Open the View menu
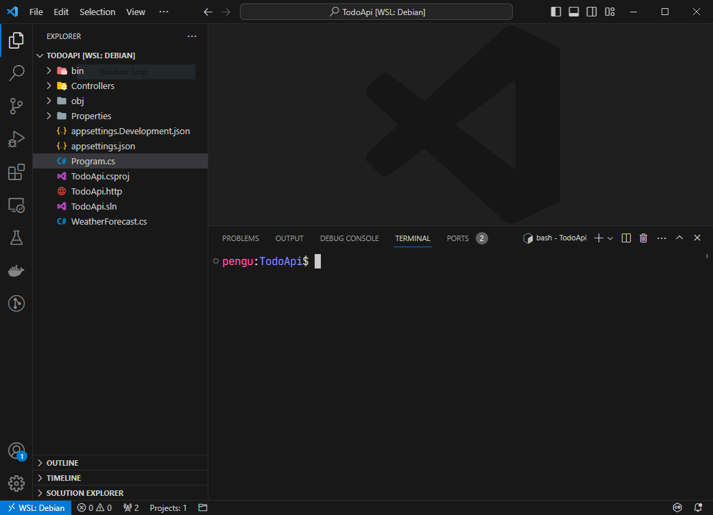713x515 pixels. (x=136, y=12)
